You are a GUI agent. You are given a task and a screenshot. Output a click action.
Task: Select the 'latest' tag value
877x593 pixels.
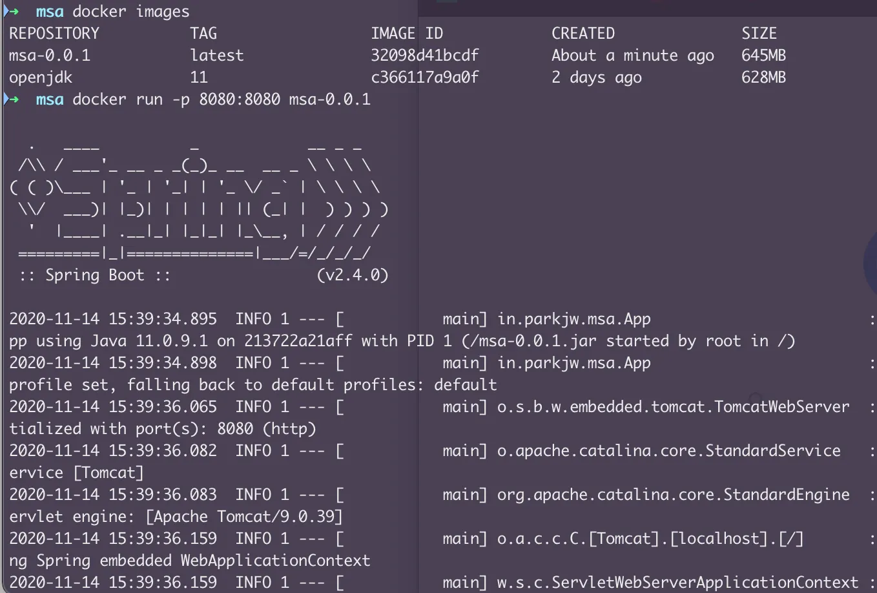217,56
